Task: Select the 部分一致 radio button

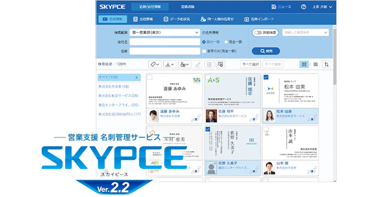Action: (204, 42)
